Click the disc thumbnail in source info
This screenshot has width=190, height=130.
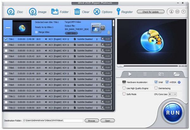22,28
